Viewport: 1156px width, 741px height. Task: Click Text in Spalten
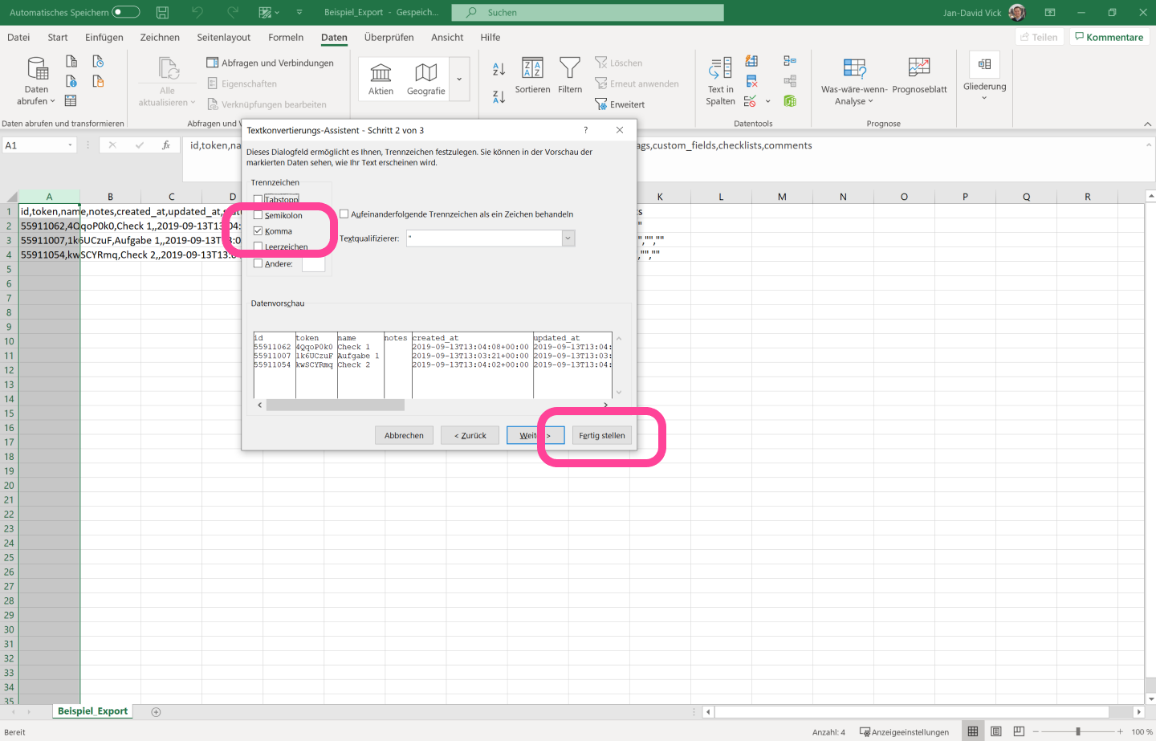pyautogui.click(x=720, y=81)
